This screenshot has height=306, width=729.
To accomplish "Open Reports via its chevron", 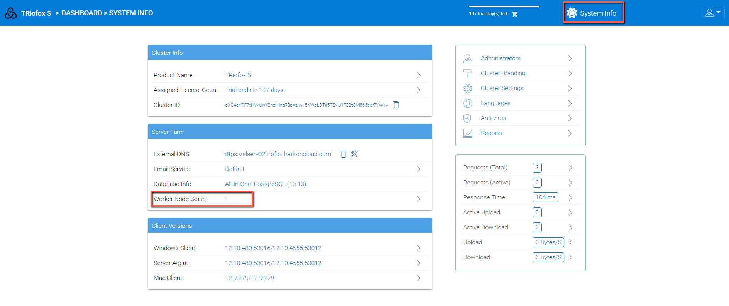I will click(x=570, y=133).
